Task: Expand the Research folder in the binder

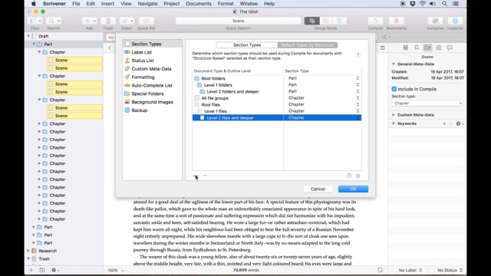Action: [x=28, y=251]
